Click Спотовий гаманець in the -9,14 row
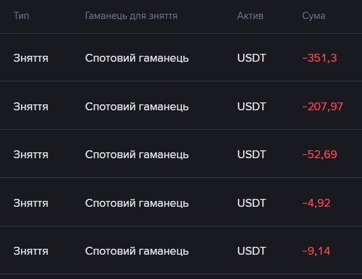 [137, 251]
